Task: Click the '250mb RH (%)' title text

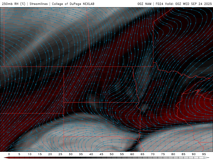Action: click(x=14, y=4)
